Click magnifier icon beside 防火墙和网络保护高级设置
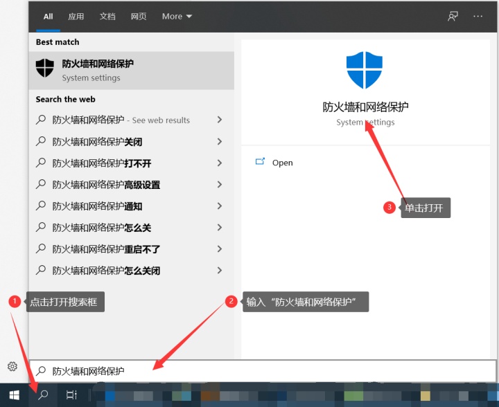This screenshot has height=407, width=499. [x=41, y=184]
